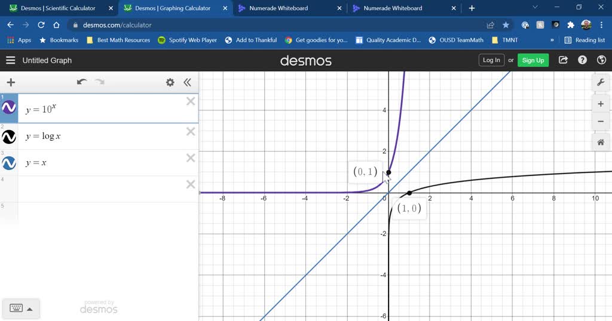This screenshot has width=612, height=321.
Task: Select the y = log x expression field
Action: click(108, 137)
